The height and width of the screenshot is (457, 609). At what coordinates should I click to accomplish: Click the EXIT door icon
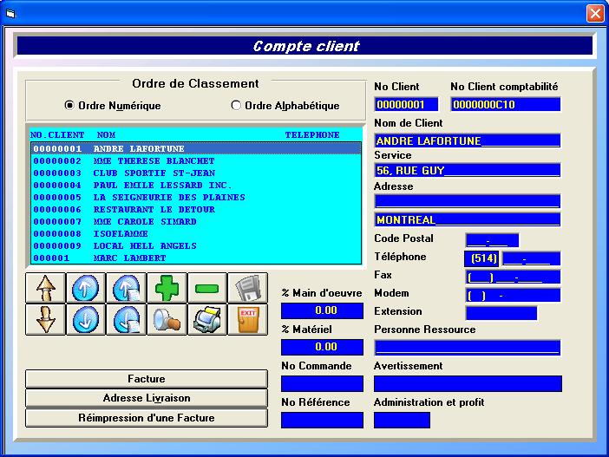coord(247,319)
